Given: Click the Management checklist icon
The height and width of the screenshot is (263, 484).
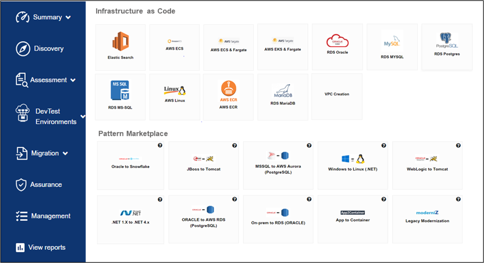Looking at the screenshot, I should (22, 216).
